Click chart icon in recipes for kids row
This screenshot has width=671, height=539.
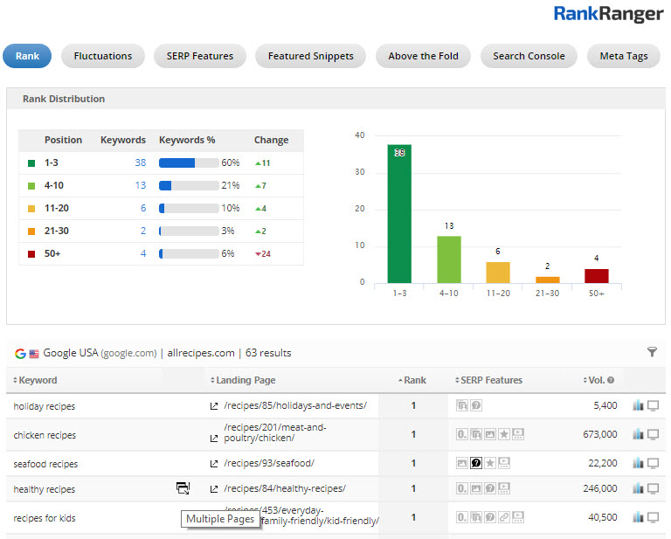click(637, 518)
